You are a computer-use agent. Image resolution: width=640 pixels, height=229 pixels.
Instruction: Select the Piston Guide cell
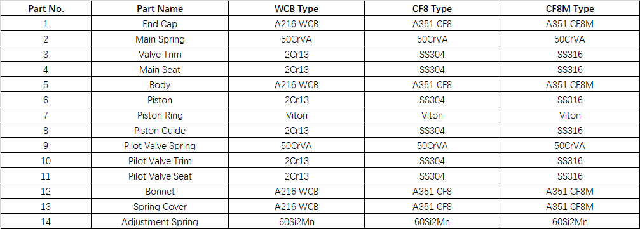click(x=160, y=131)
